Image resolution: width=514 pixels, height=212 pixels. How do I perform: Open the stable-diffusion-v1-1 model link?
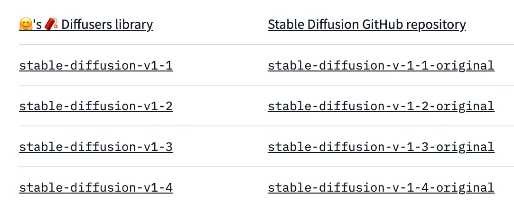[x=96, y=66]
